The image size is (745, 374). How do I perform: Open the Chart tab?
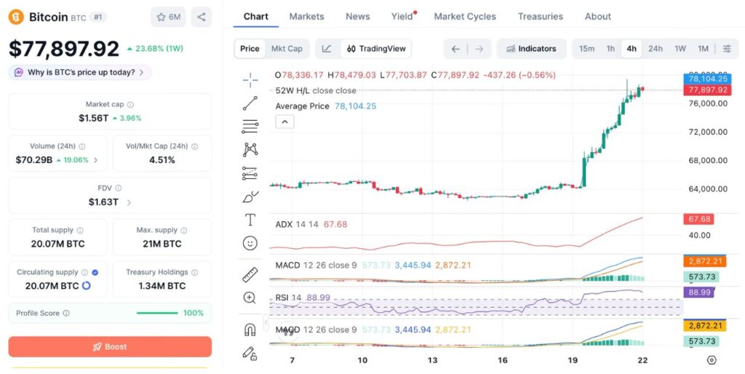pos(255,16)
